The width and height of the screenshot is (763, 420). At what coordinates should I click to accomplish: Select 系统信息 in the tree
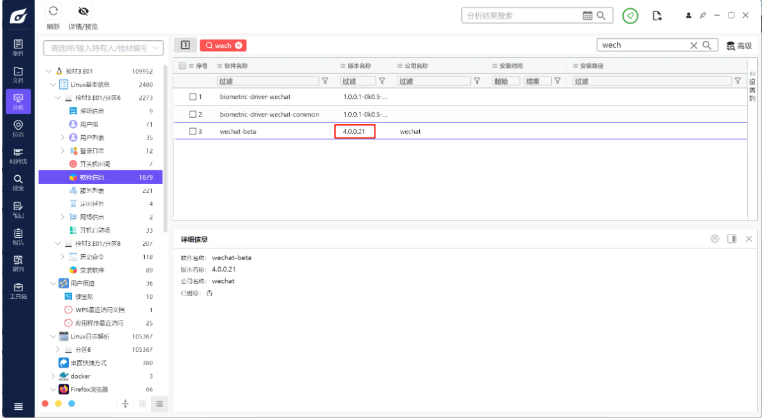(x=92, y=111)
